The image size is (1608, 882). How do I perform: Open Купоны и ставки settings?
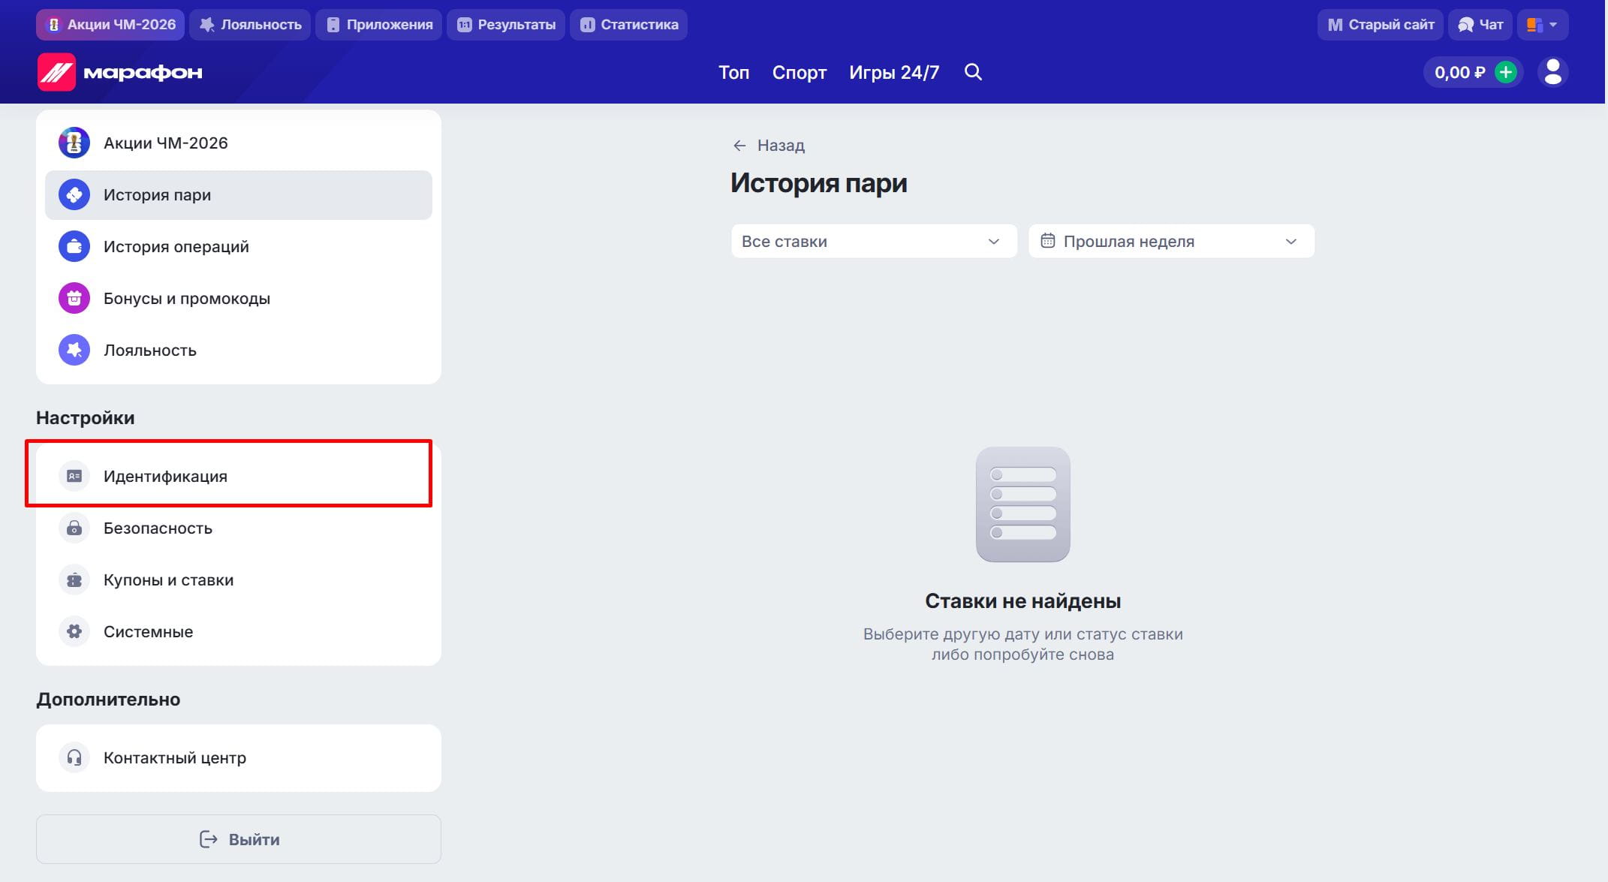(239, 579)
